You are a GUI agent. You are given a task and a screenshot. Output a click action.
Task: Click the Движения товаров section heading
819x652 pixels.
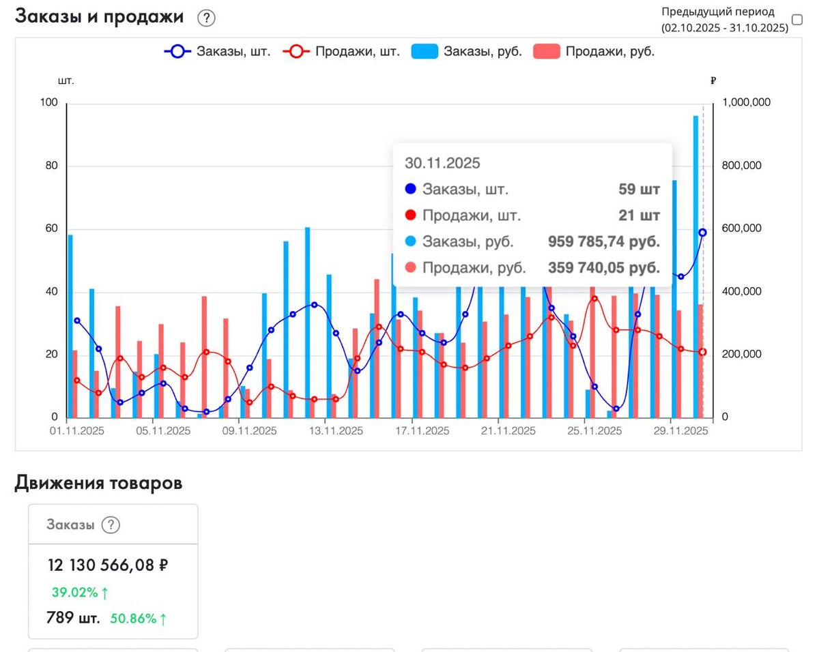(x=98, y=484)
